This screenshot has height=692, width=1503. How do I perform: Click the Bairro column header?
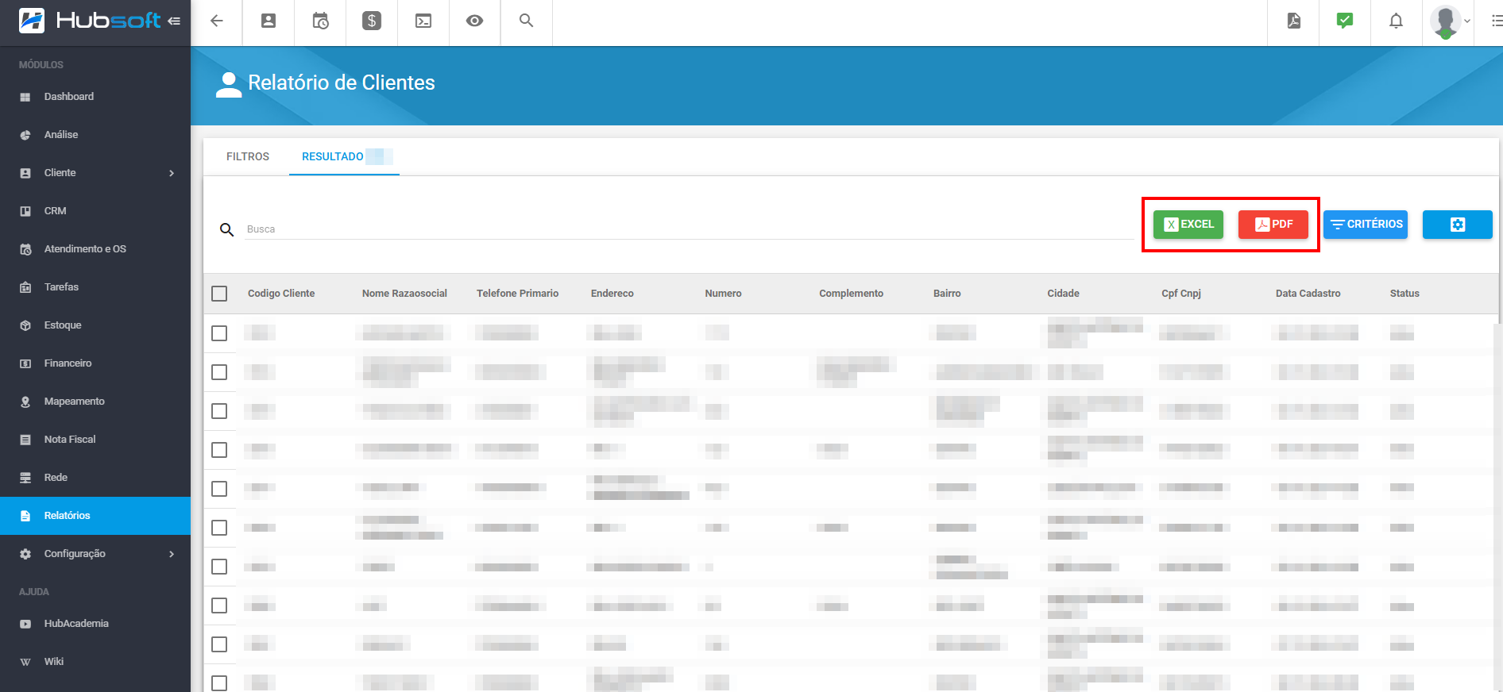click(947, 294)
